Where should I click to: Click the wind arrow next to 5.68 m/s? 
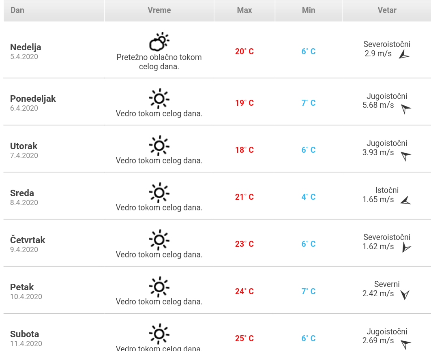pos(405,109)
